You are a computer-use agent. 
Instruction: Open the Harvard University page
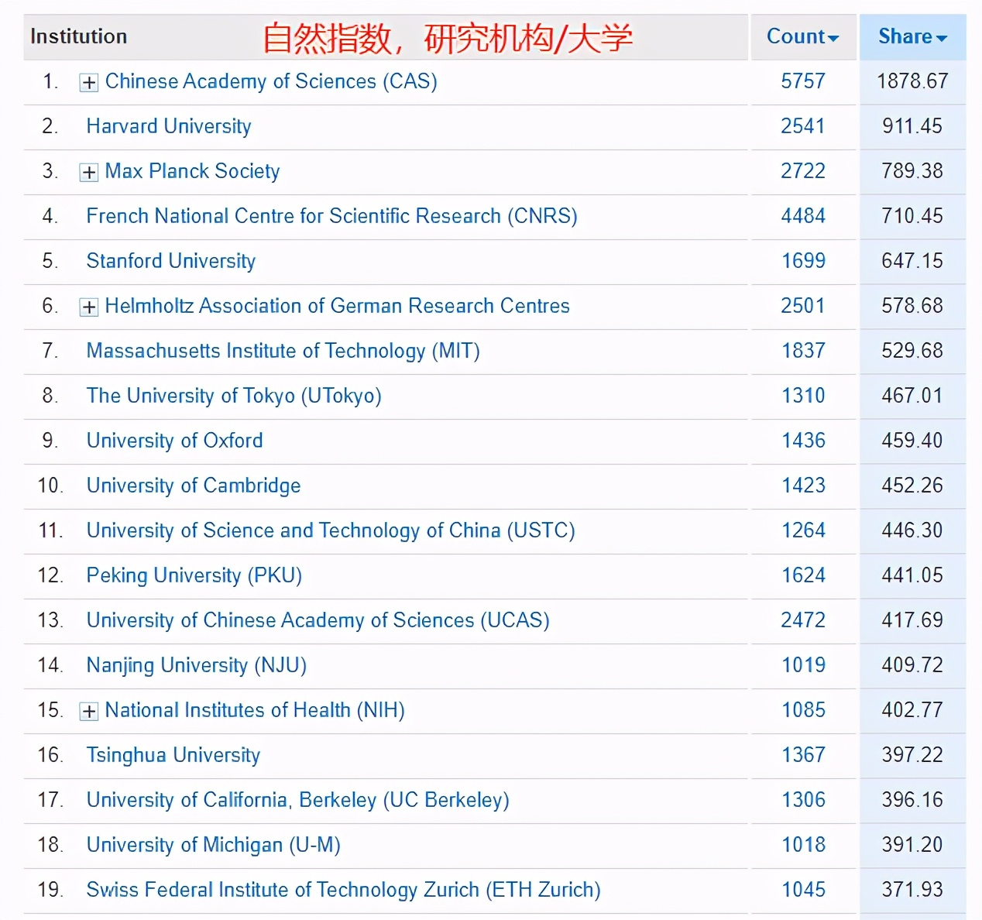click(x=168, y=126)
